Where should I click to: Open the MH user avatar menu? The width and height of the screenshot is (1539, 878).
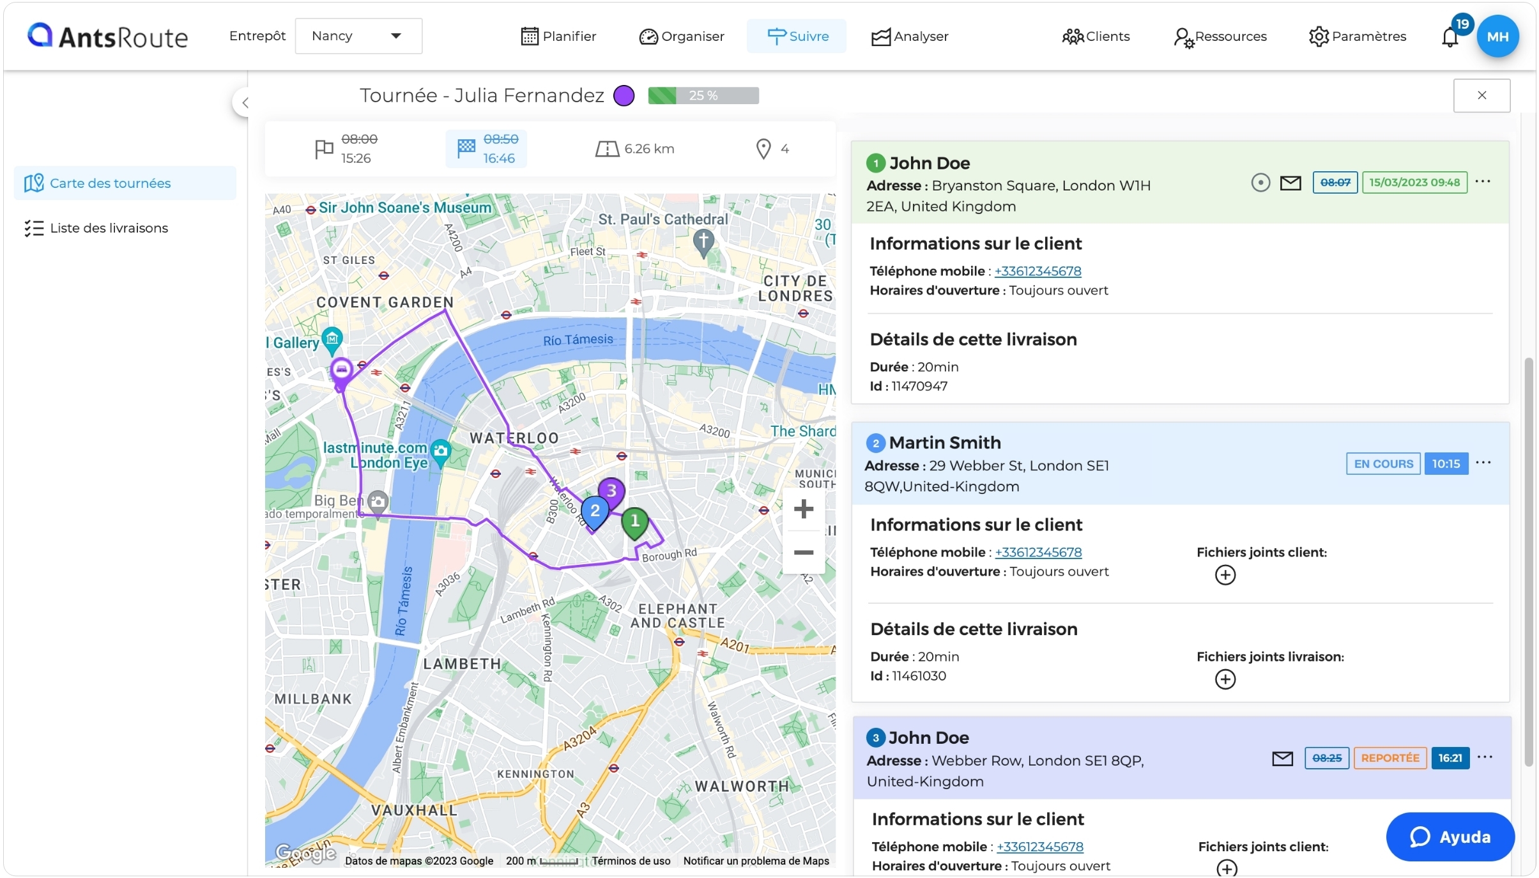pos(1497,36)
